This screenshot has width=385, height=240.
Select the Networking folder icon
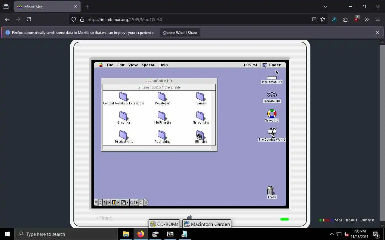coord(201,116)
